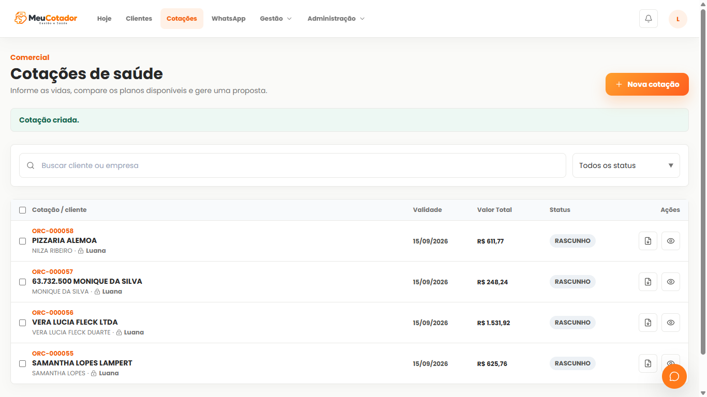Image resolution: width=707 pixels, height=397 pixels.
Task: View VERA LUCIA FLECK LTDA quote via eye icon
Action: point(671,323)
